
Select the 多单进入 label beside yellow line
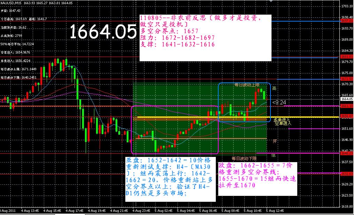(x=282, y=120)
